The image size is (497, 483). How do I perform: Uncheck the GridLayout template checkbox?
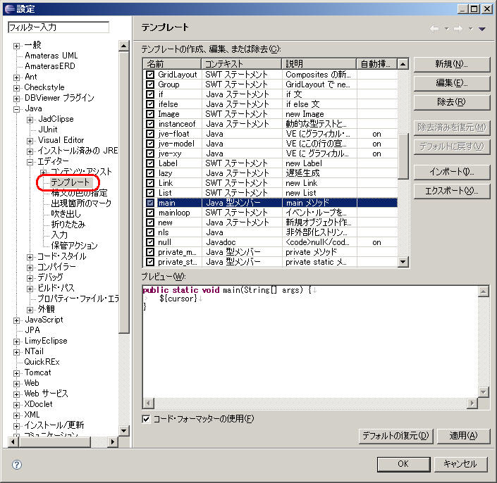click(150, 75)
